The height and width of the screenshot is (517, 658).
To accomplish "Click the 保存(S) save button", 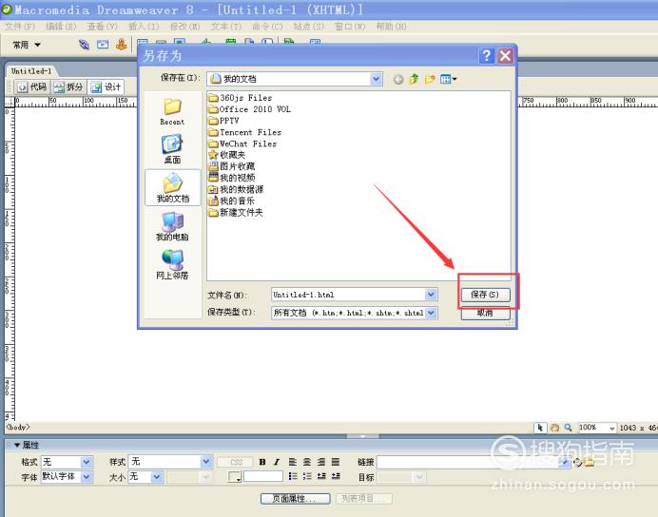I will click(485, 295).
